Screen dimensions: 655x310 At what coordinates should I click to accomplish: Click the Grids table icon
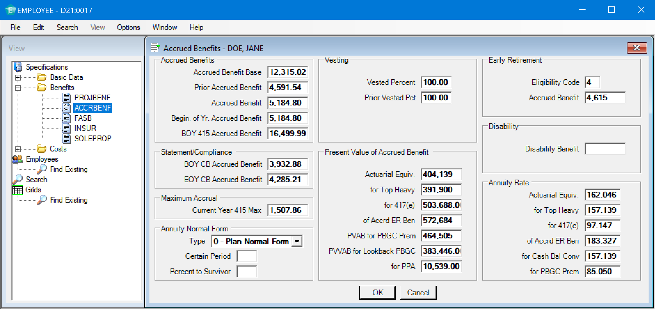[x=18, y=190]
